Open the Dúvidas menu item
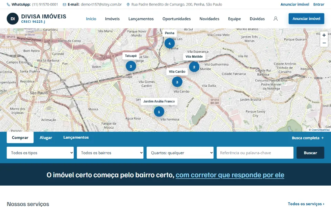The image size is (331, 207). 257,19
